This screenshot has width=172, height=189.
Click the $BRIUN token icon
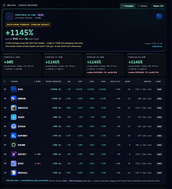pos(14,99)
